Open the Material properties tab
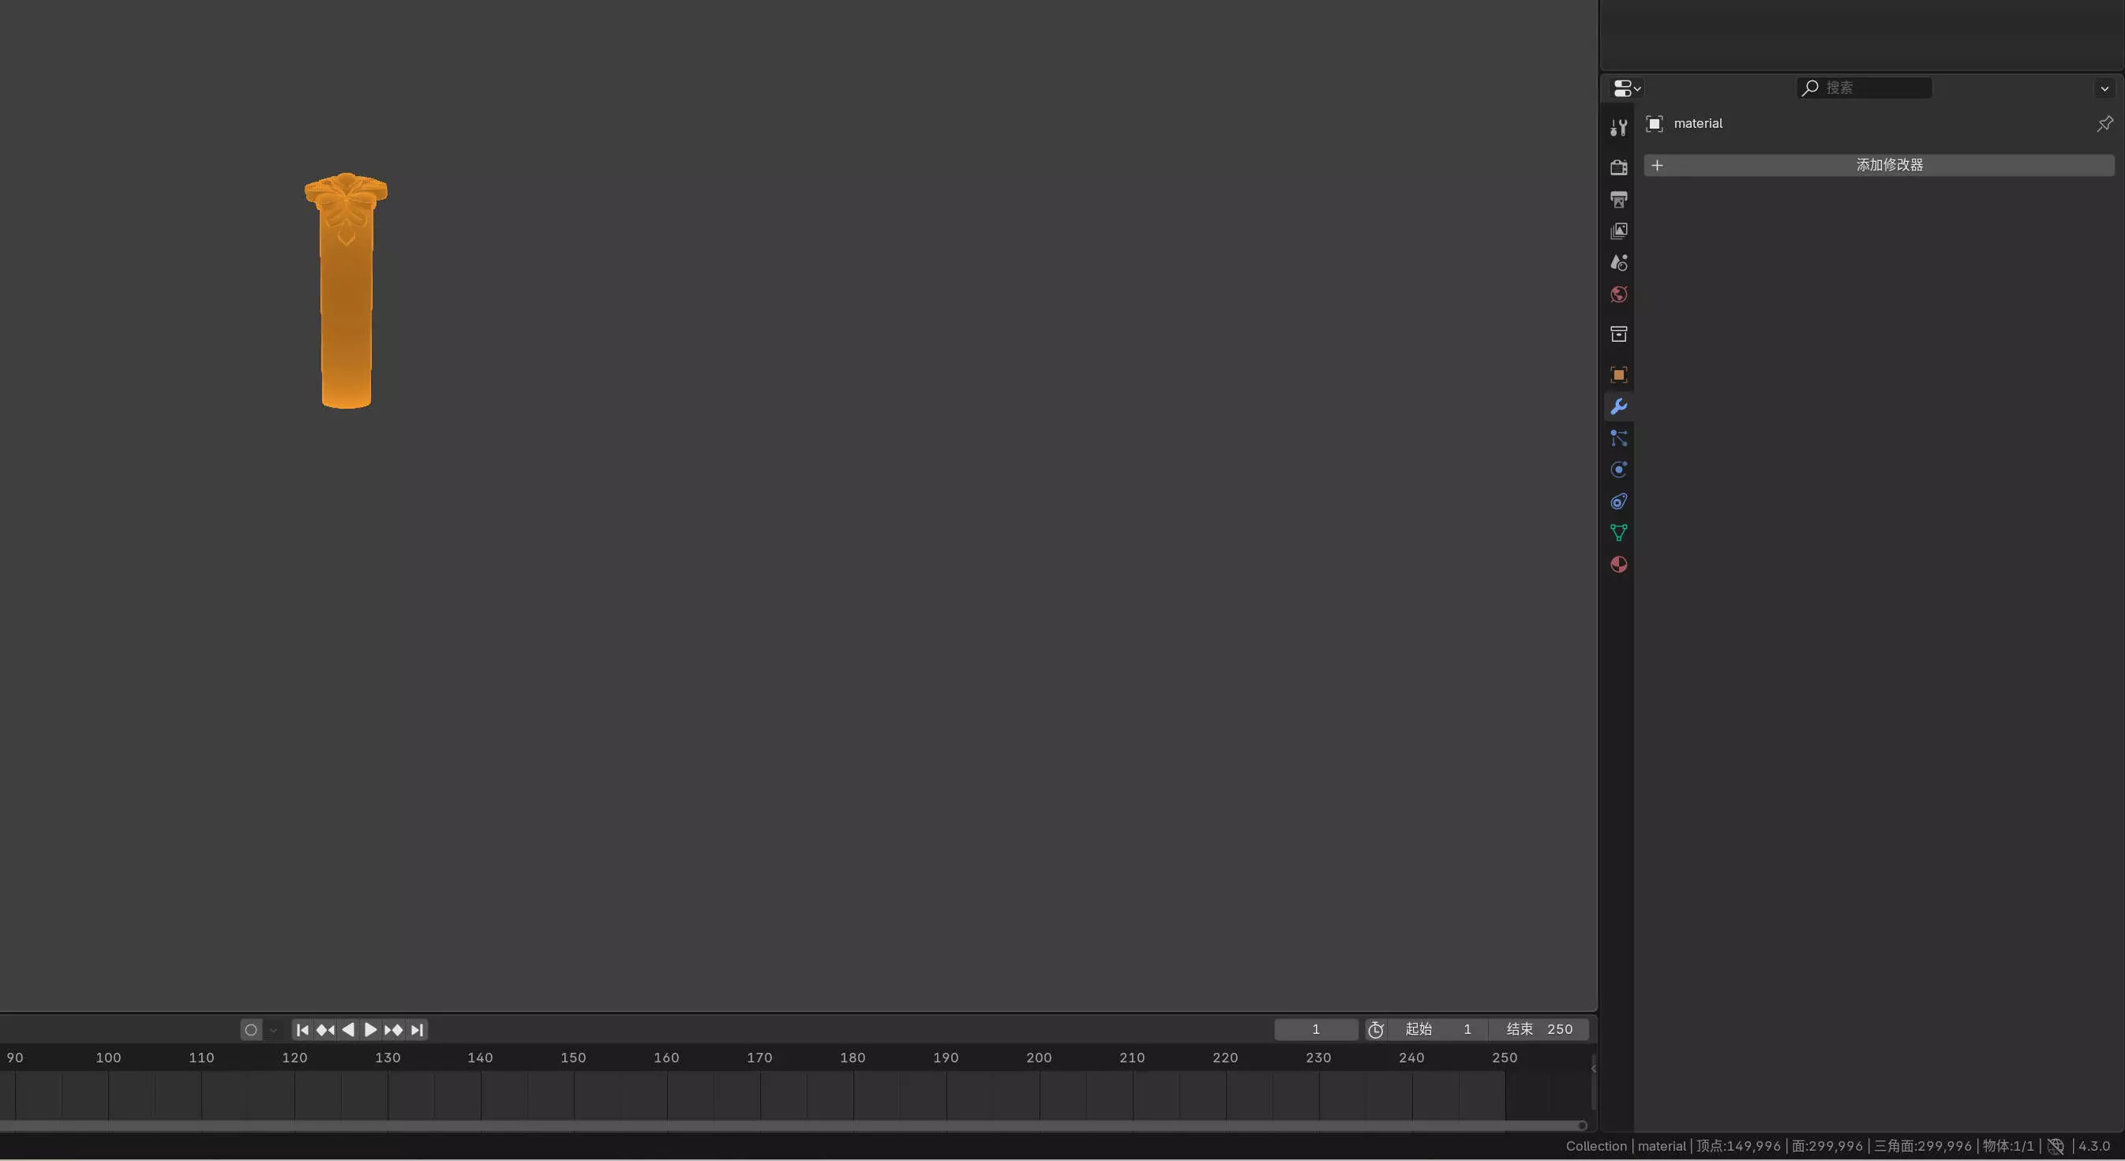This screenshot has width=2125, height=1161. pyautogui.click(x=1618, y=565)
